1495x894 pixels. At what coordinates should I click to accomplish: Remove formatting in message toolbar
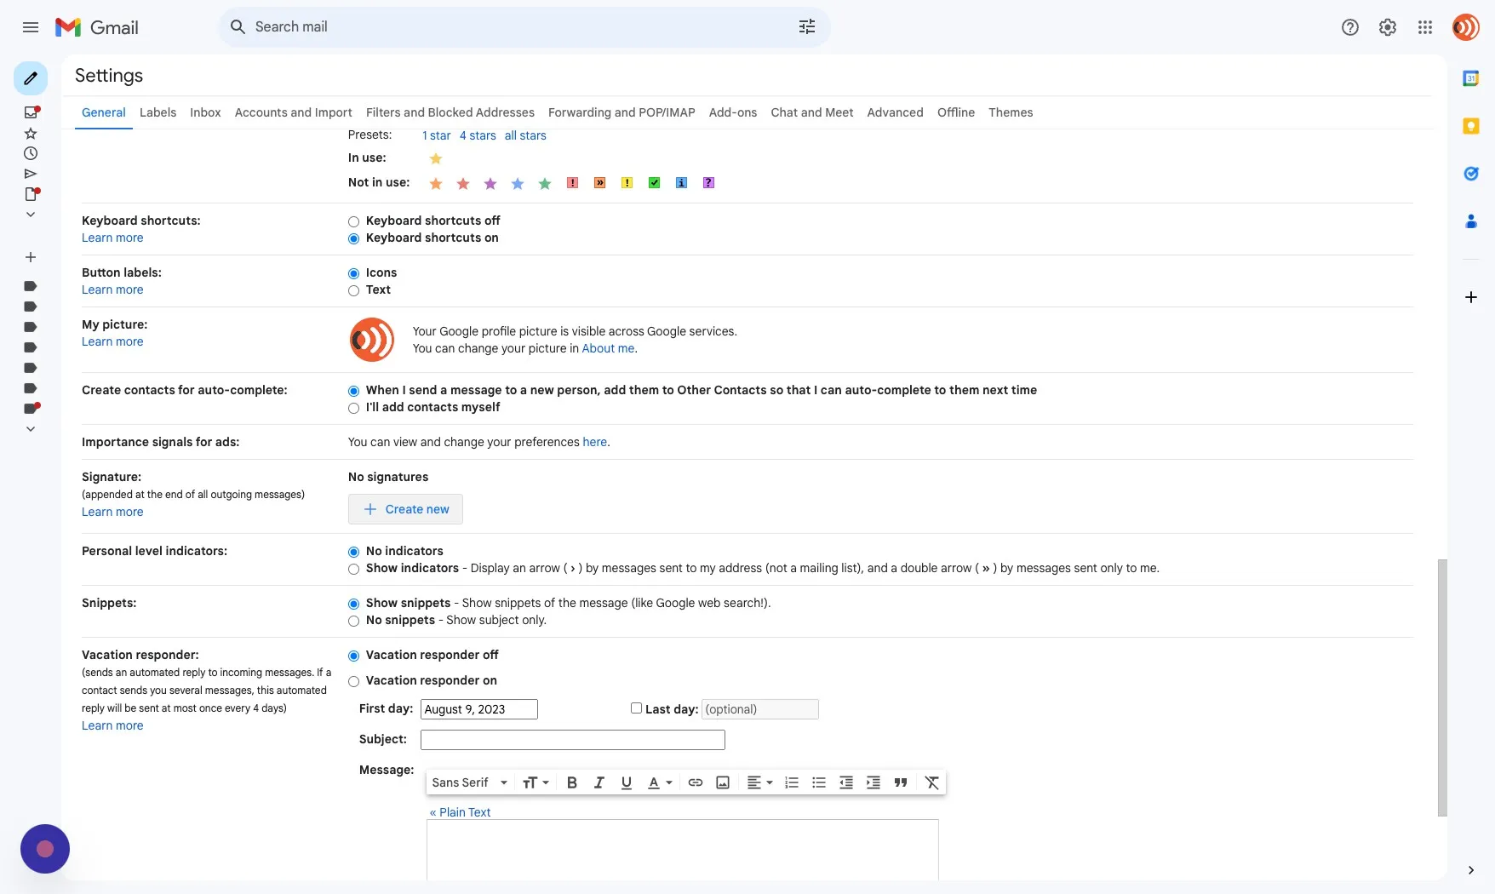tap(932, 783)
